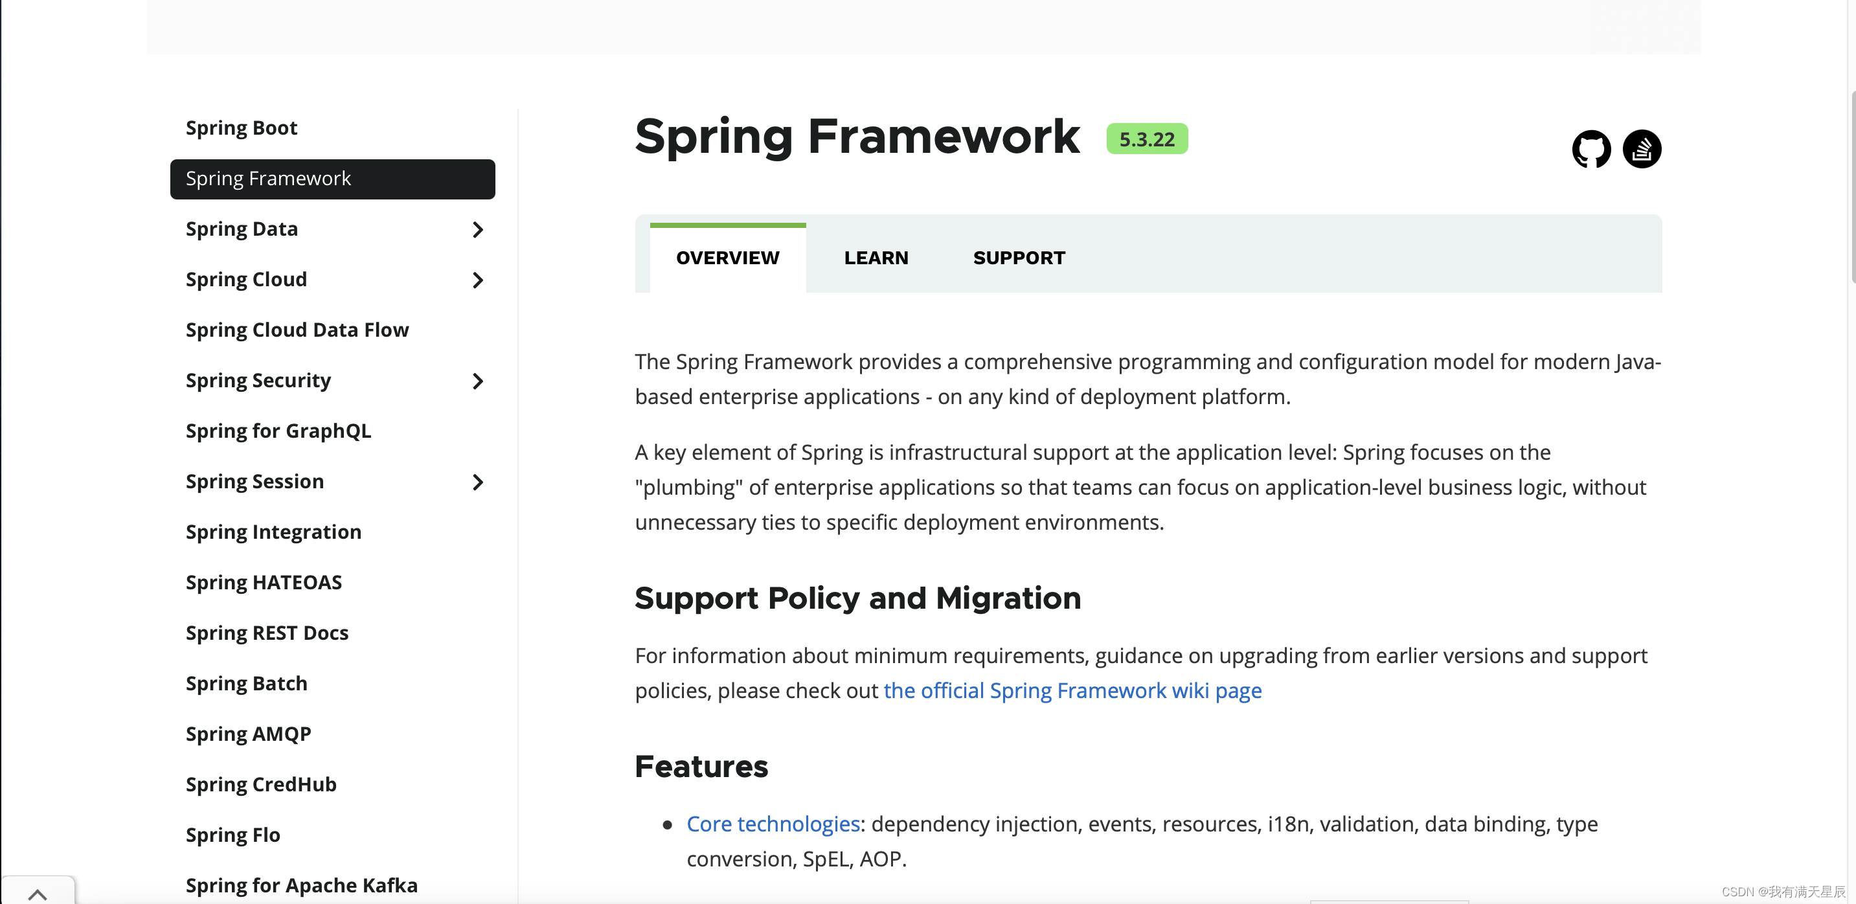Screen dimensions: 1856x904
Task: Open the Stack Overflow icon link
Action: 1641,149
